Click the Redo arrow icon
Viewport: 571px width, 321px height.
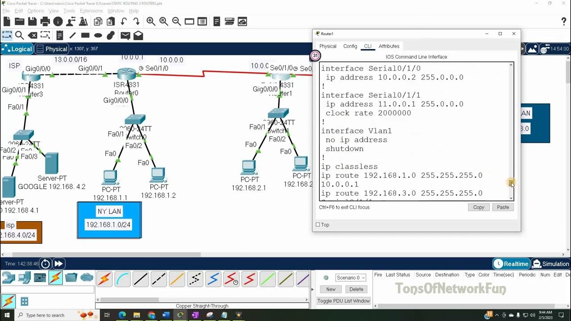(136, 21)
